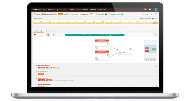
Task: Open the Hierarchic layout dropdown
Action: click(38, 35)
